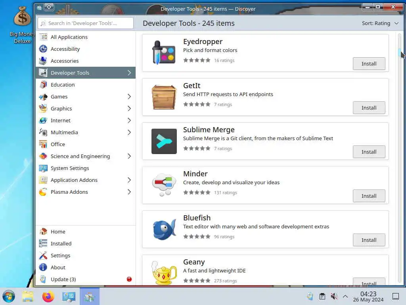
Task: Click the vertical scrollbar handle
Action: coord(400,53)
